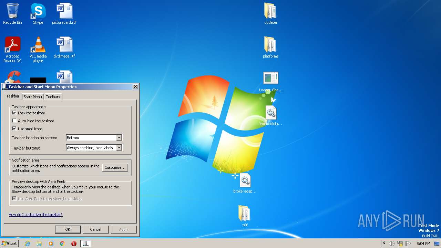The height and width of the screenshot is (248, 441).
Task: Select the Acrobat Reader DC shortcut
Action: (12, 50)
